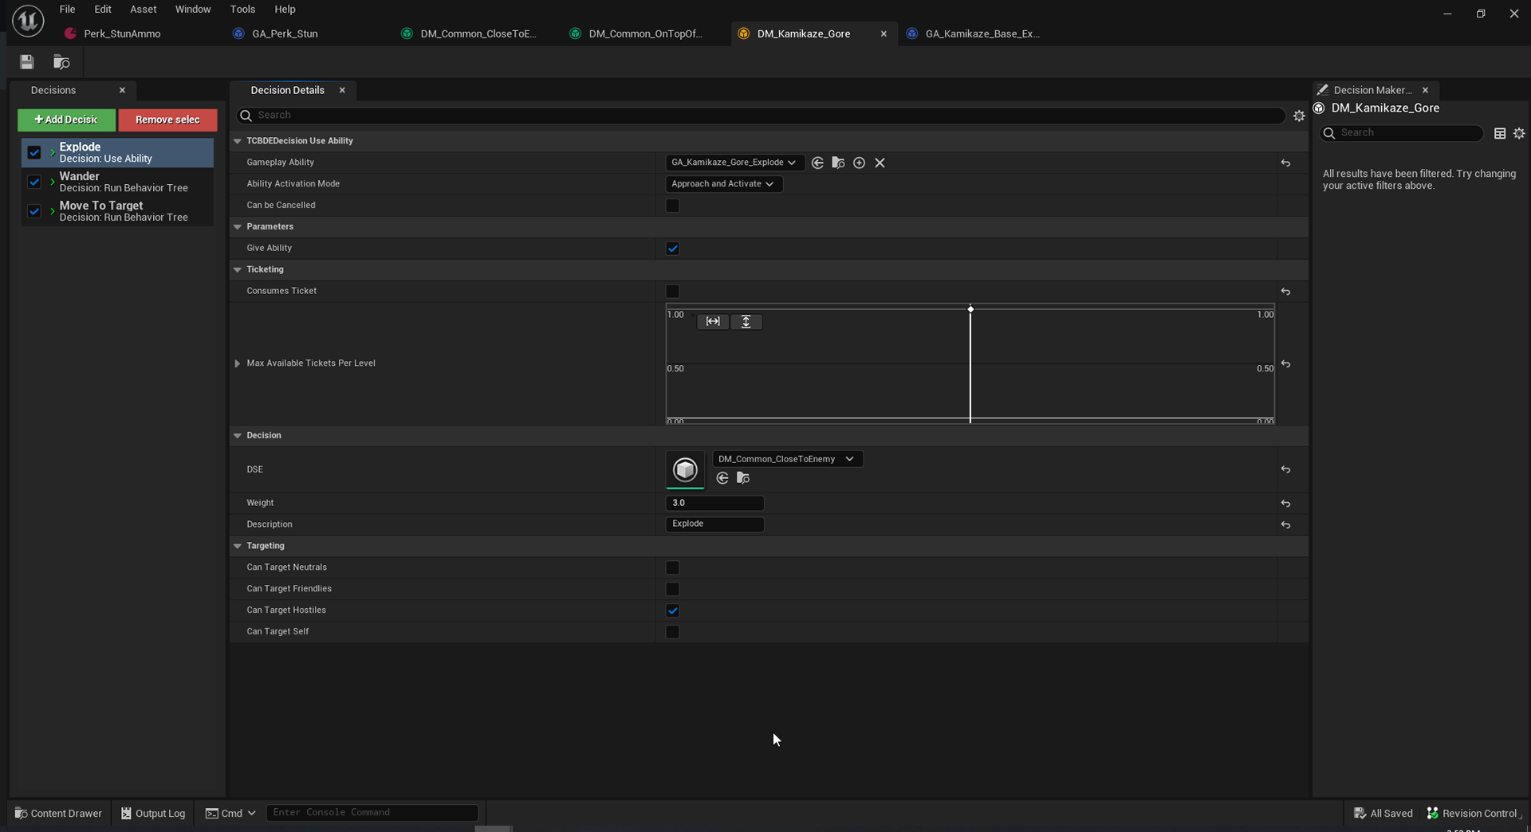Browse to DM_Common_CloseToEnemy in Content Browser

743,478
